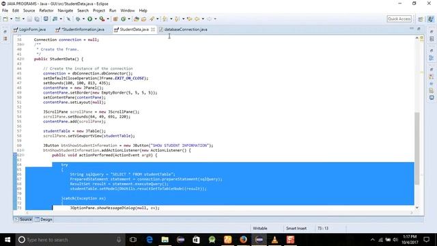Click the Open Type icon

(x=137, y=19)
